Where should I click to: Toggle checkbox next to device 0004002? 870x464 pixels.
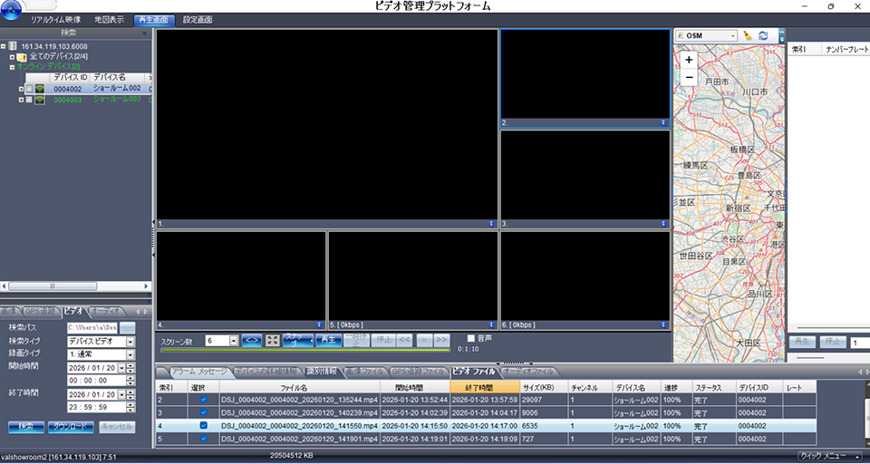click(x=29, y=89)
